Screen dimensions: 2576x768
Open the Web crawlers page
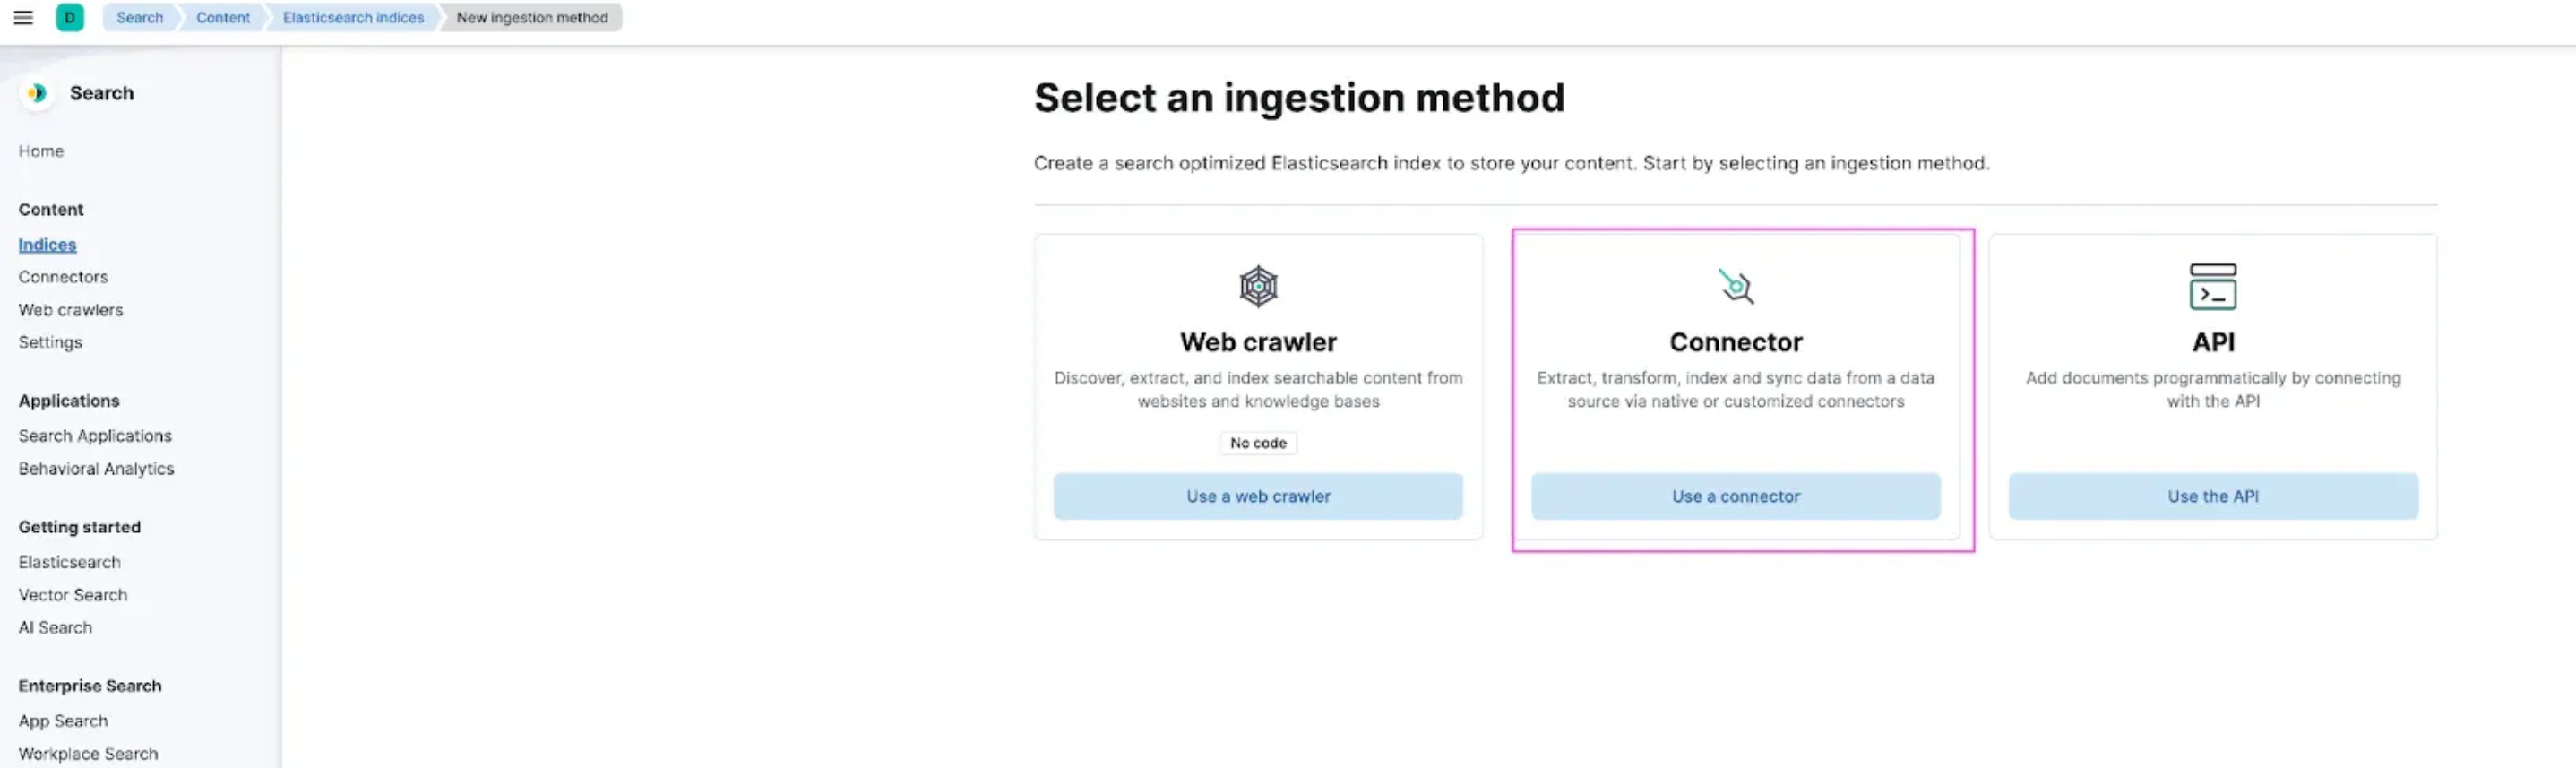click(70, 310)
